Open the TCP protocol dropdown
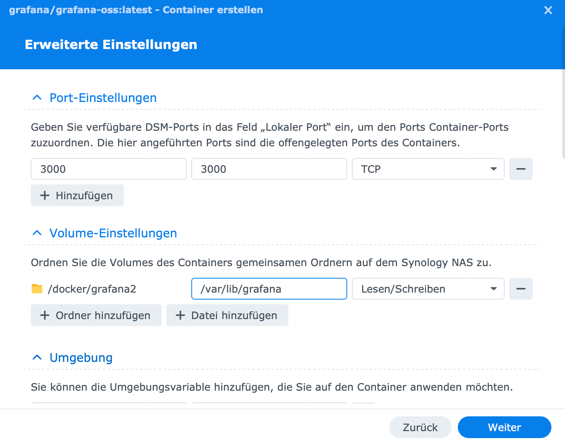Viewport: 565px width, 442px height. click(x=428, y=169)
